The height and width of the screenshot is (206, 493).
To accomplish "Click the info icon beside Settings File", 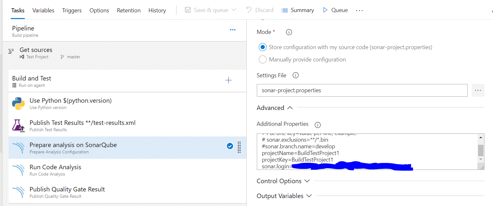I will coord(295,75).
